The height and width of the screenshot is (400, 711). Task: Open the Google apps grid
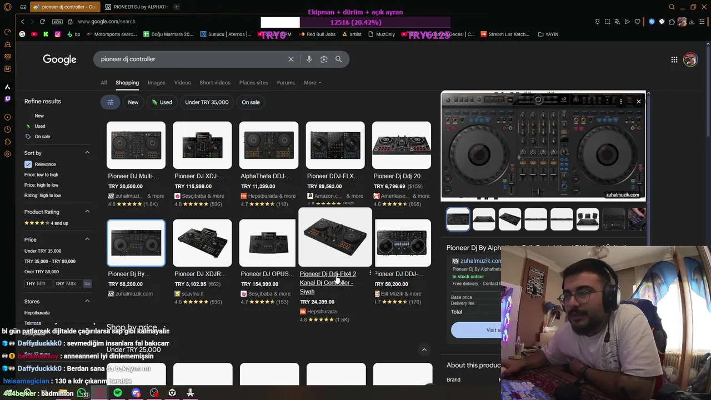tap(674, 59)
